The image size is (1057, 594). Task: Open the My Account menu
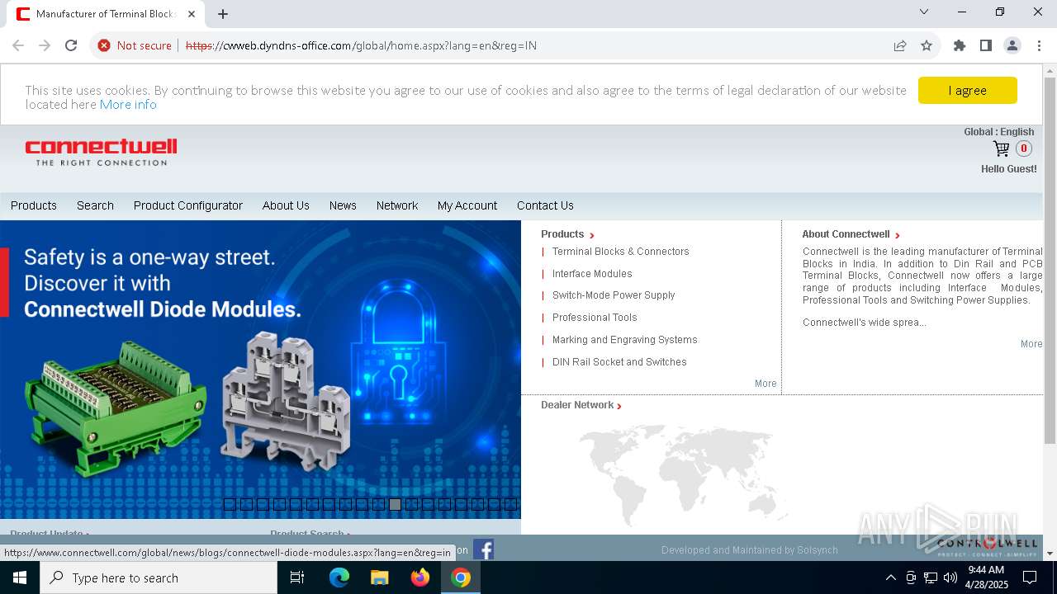[467, 205]
